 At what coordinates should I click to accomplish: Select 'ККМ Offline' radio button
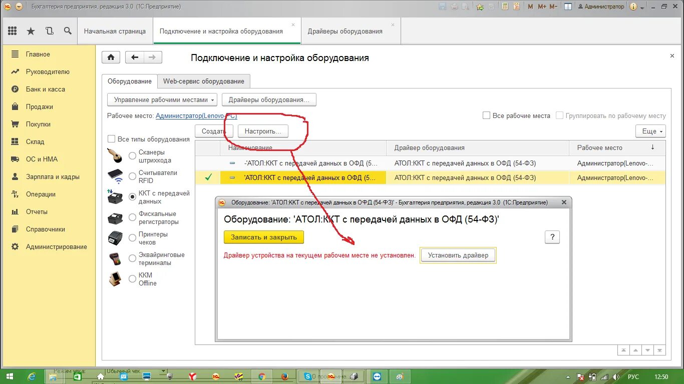(x=132, y=279)
